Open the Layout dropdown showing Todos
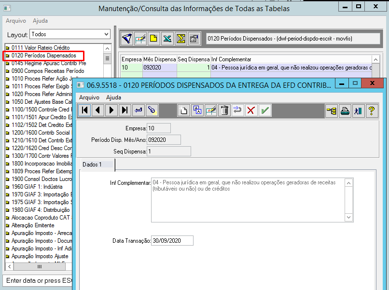Image resolution: width=389 pixels, height=290 pixels. click(x=70, y=34)
